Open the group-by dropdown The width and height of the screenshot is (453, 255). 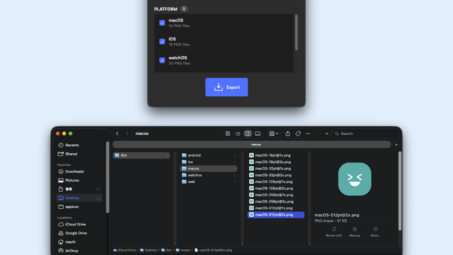tap(273, 133)
